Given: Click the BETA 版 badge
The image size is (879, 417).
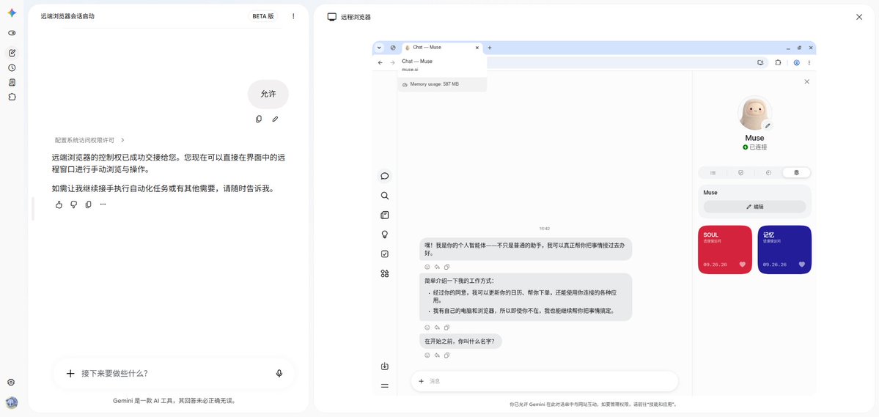Looking at the screenshot, I should tap(263, 16).
